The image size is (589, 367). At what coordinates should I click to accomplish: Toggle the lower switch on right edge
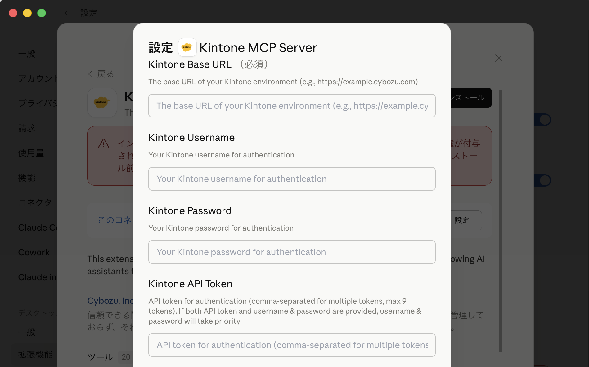tap(542, 180)
